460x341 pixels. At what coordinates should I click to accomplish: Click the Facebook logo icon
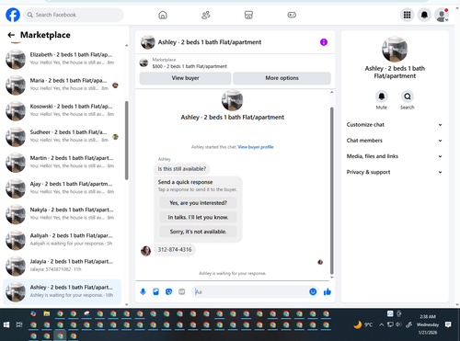pyautogui.click(x=13, y=15)
